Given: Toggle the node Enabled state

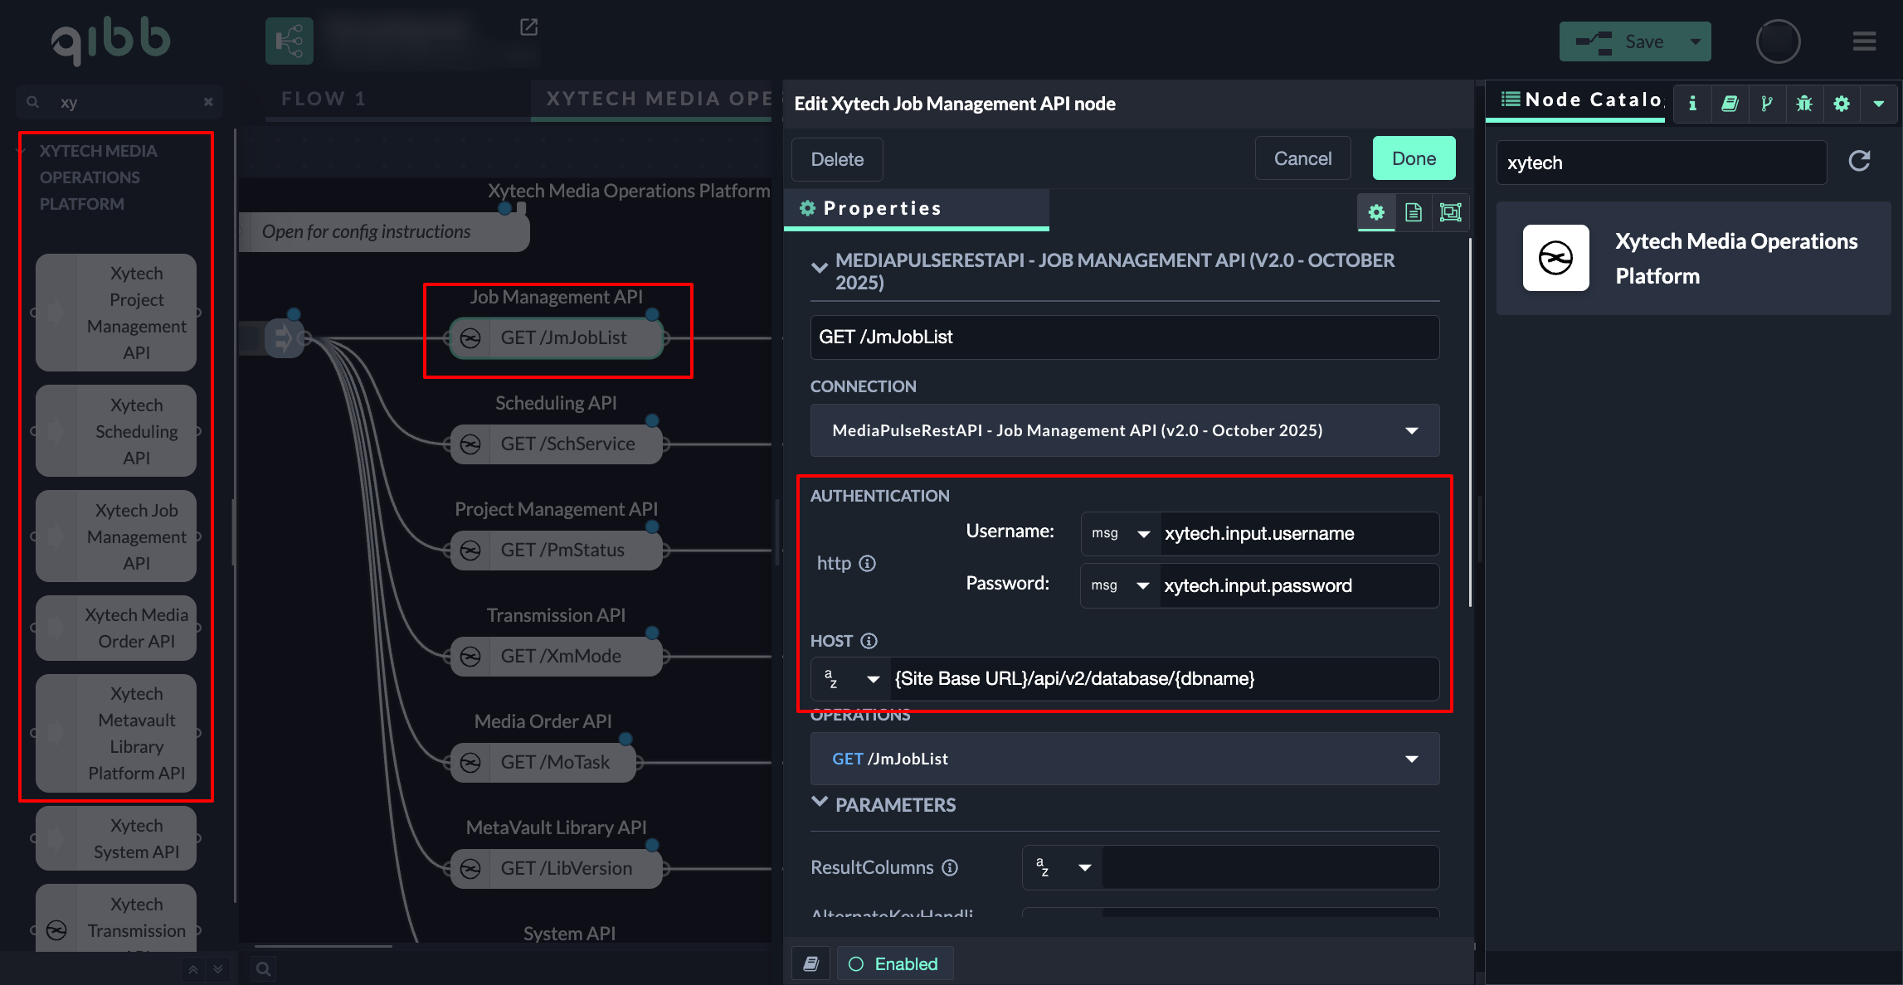Looking at the screenshot, I should (x=894, y=963).
